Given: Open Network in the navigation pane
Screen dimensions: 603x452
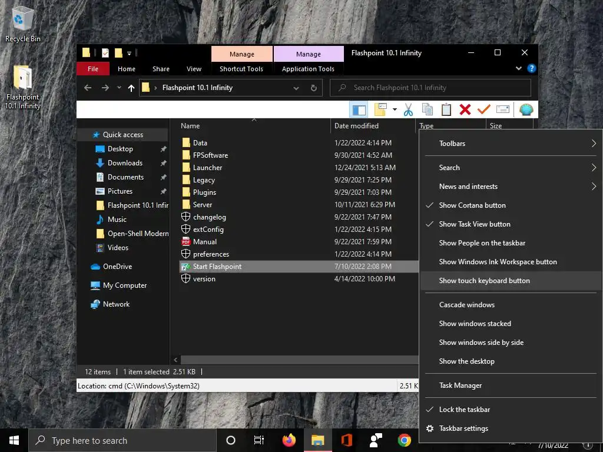Looking at the screenshot, I should tap(116, 304).
